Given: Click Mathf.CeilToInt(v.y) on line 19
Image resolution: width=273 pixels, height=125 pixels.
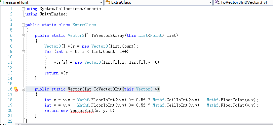Looking at the screenshot, I should (x=176, y=105).
